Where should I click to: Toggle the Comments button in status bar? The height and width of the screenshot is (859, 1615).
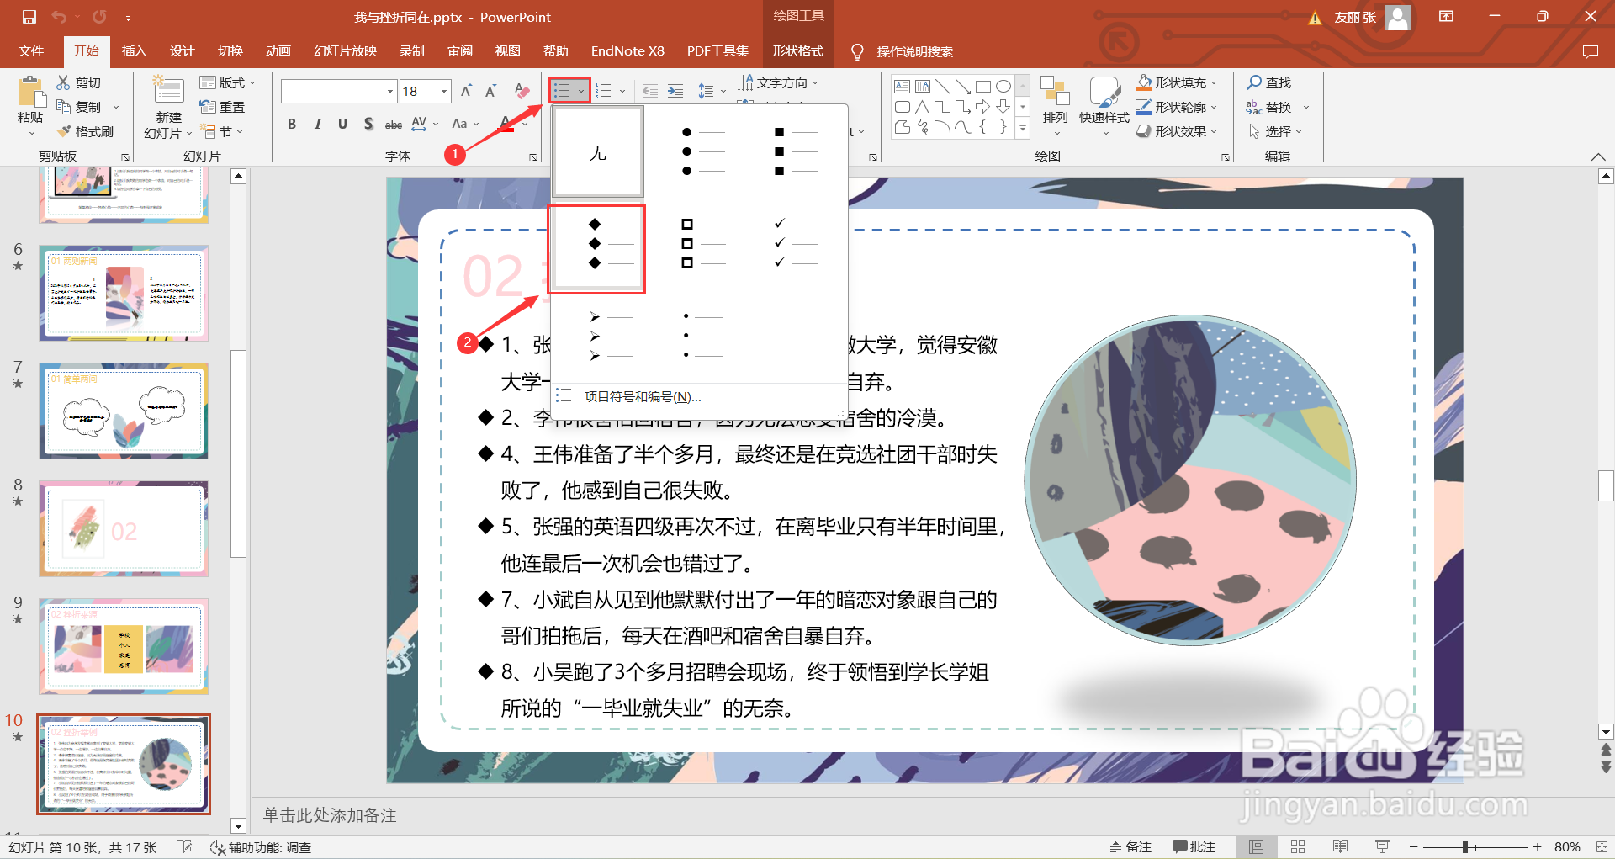coord(1194,847)
